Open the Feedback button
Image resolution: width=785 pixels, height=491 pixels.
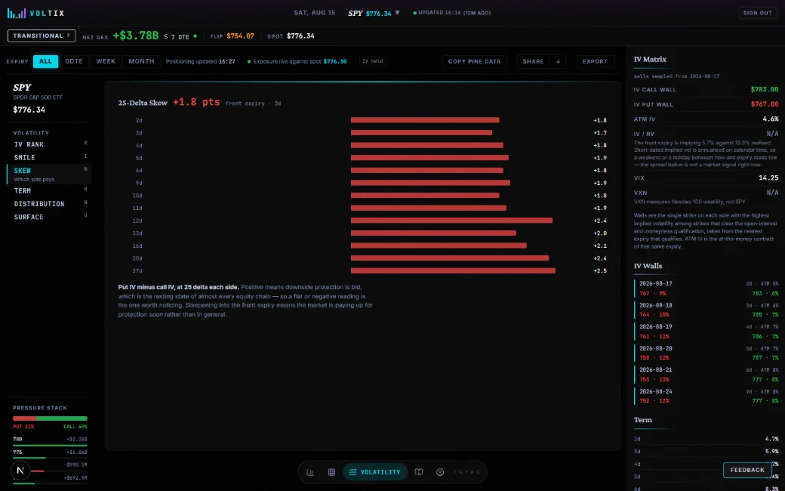point(747,470)
